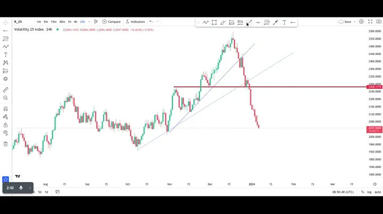Open the prediction and measurement tools in sidebar

6,71
